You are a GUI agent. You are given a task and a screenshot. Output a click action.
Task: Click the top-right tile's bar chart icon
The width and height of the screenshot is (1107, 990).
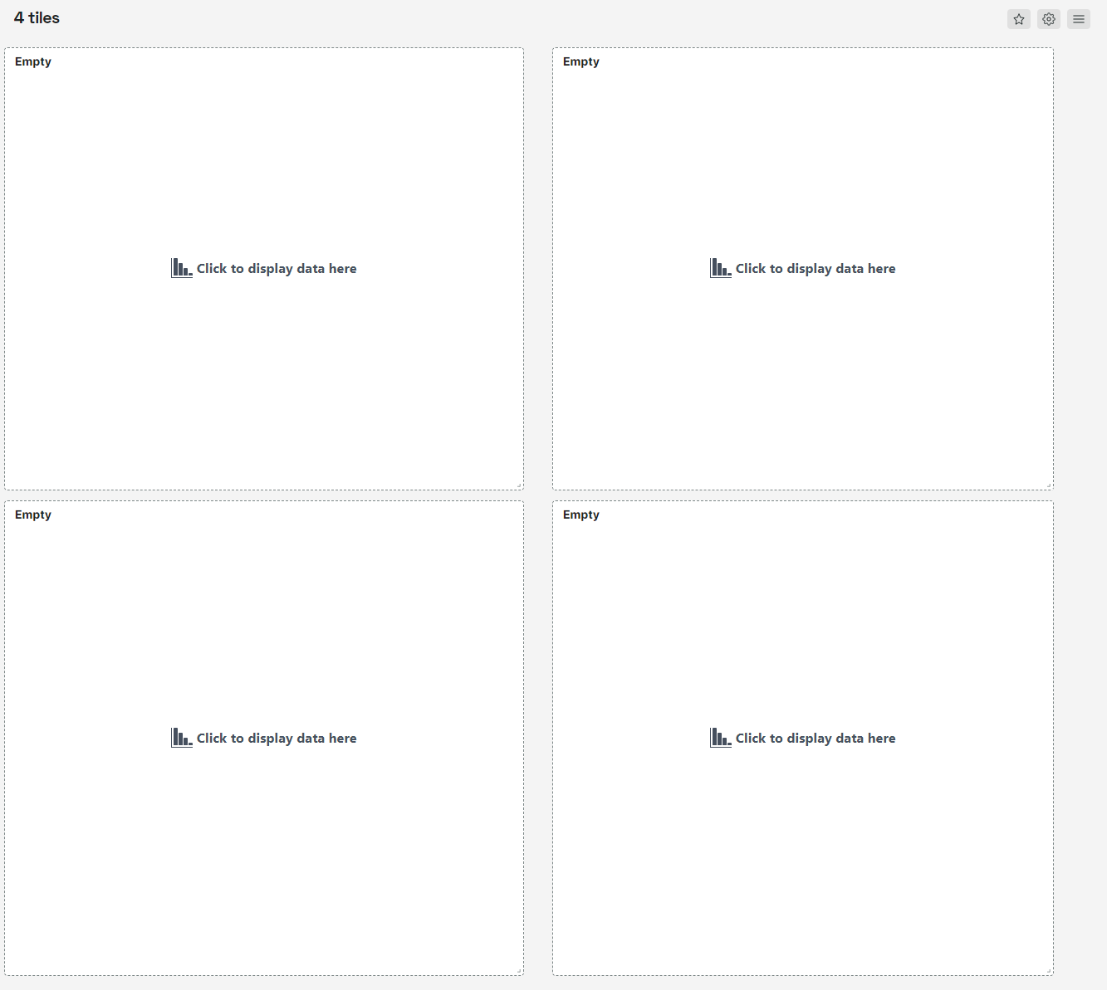tap(721, 268)
